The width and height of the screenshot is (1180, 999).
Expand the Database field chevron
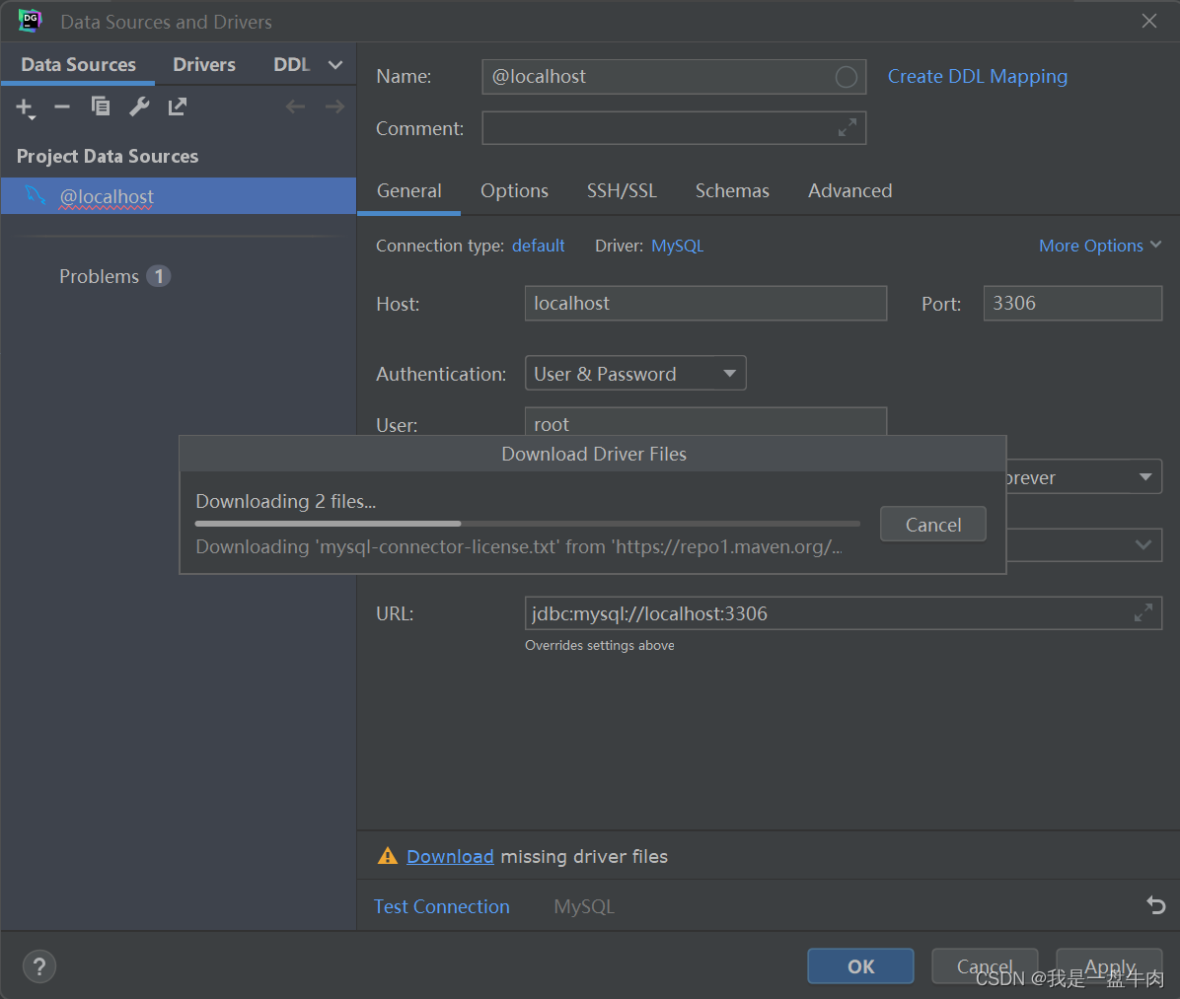(x=1143, y=544)
